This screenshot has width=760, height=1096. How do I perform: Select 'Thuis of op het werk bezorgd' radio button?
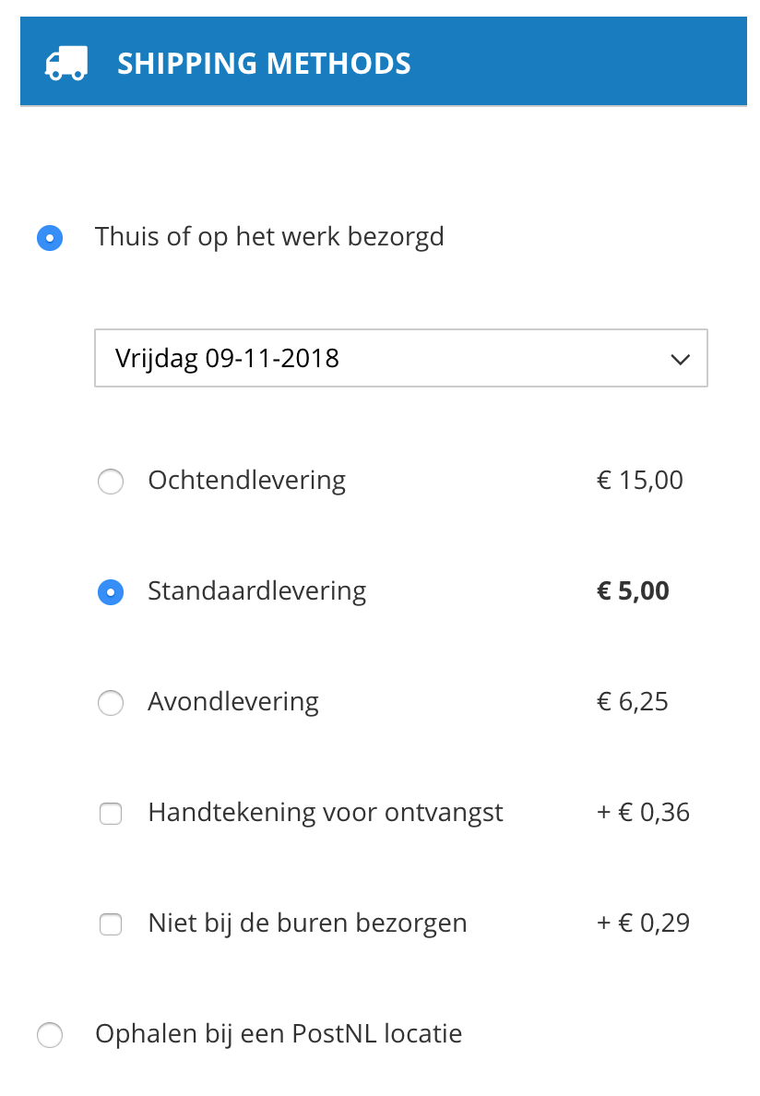pyautogui.click(x=50, y=237)
